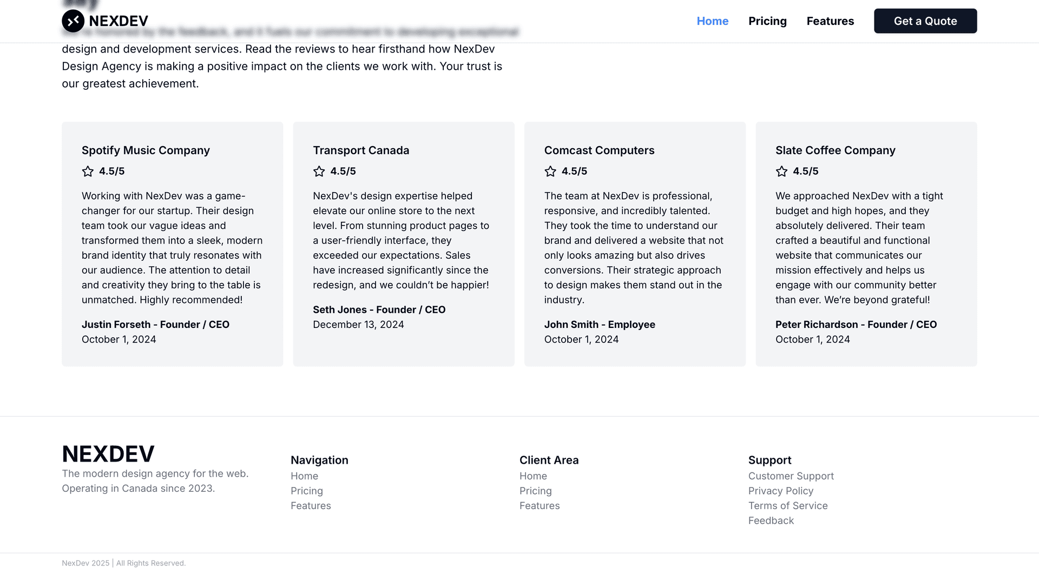Click John Smith - Employee name

tap(600, 325)
